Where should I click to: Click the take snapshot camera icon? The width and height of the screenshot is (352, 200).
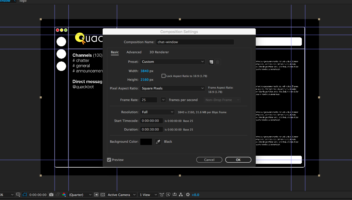[x=51, y=195]
